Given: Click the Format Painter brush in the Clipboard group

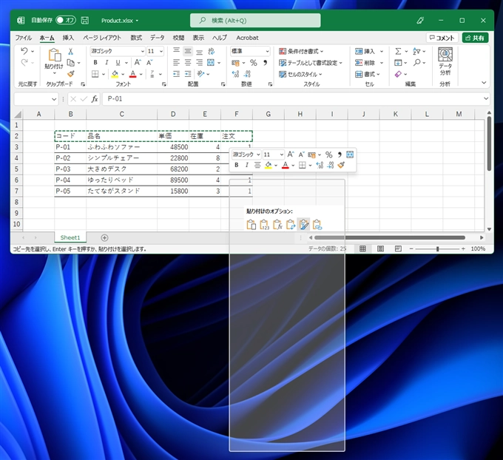Looking at the screenshot, I should [x=71, y=74].
